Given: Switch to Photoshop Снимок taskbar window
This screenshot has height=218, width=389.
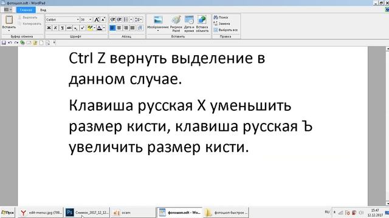Looking at the screenshot, I should point(87,213).
